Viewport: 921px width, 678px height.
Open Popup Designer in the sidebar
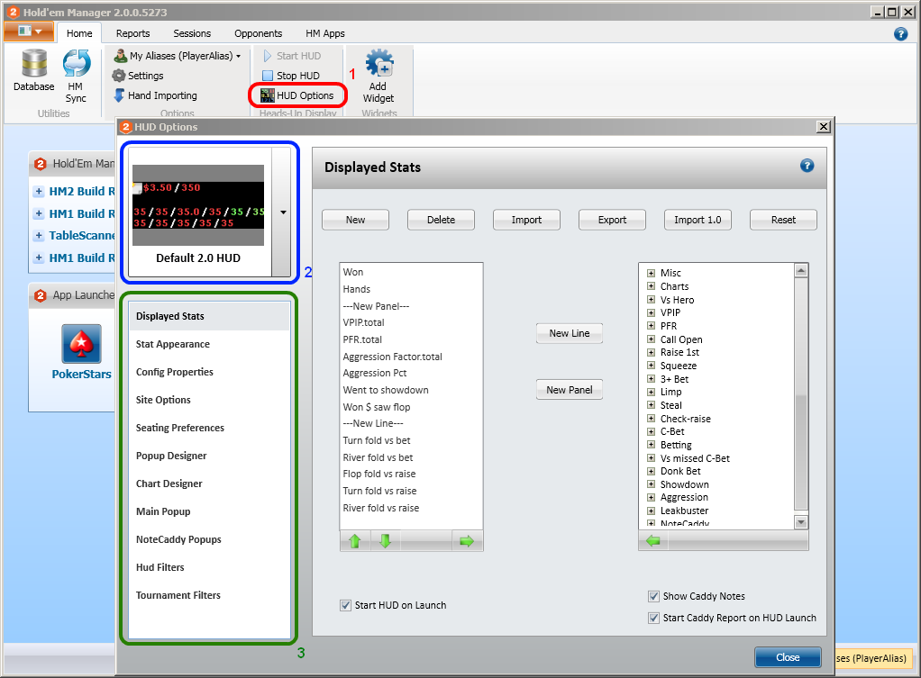coord(209,456)
